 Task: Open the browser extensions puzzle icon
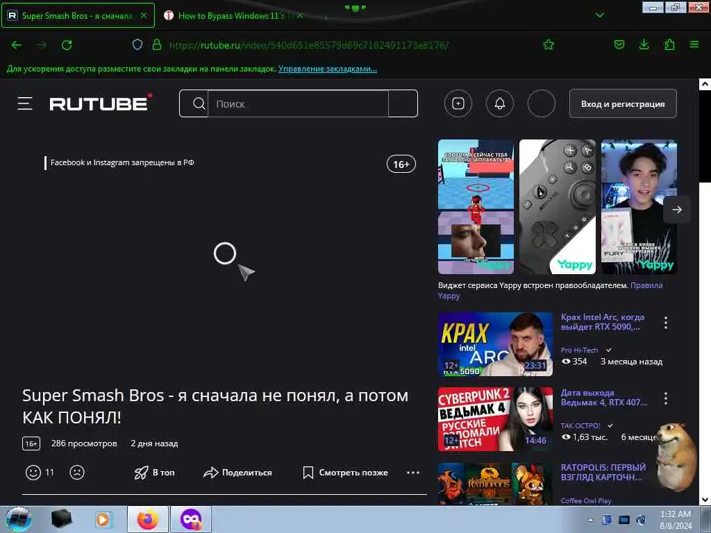[669, 44]
